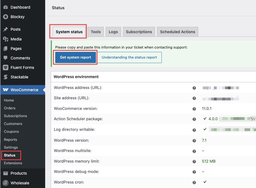The image size is (256, 188).
Task: Click help icon for WordPress address (URL)
Action: click(x=194, y=88)
